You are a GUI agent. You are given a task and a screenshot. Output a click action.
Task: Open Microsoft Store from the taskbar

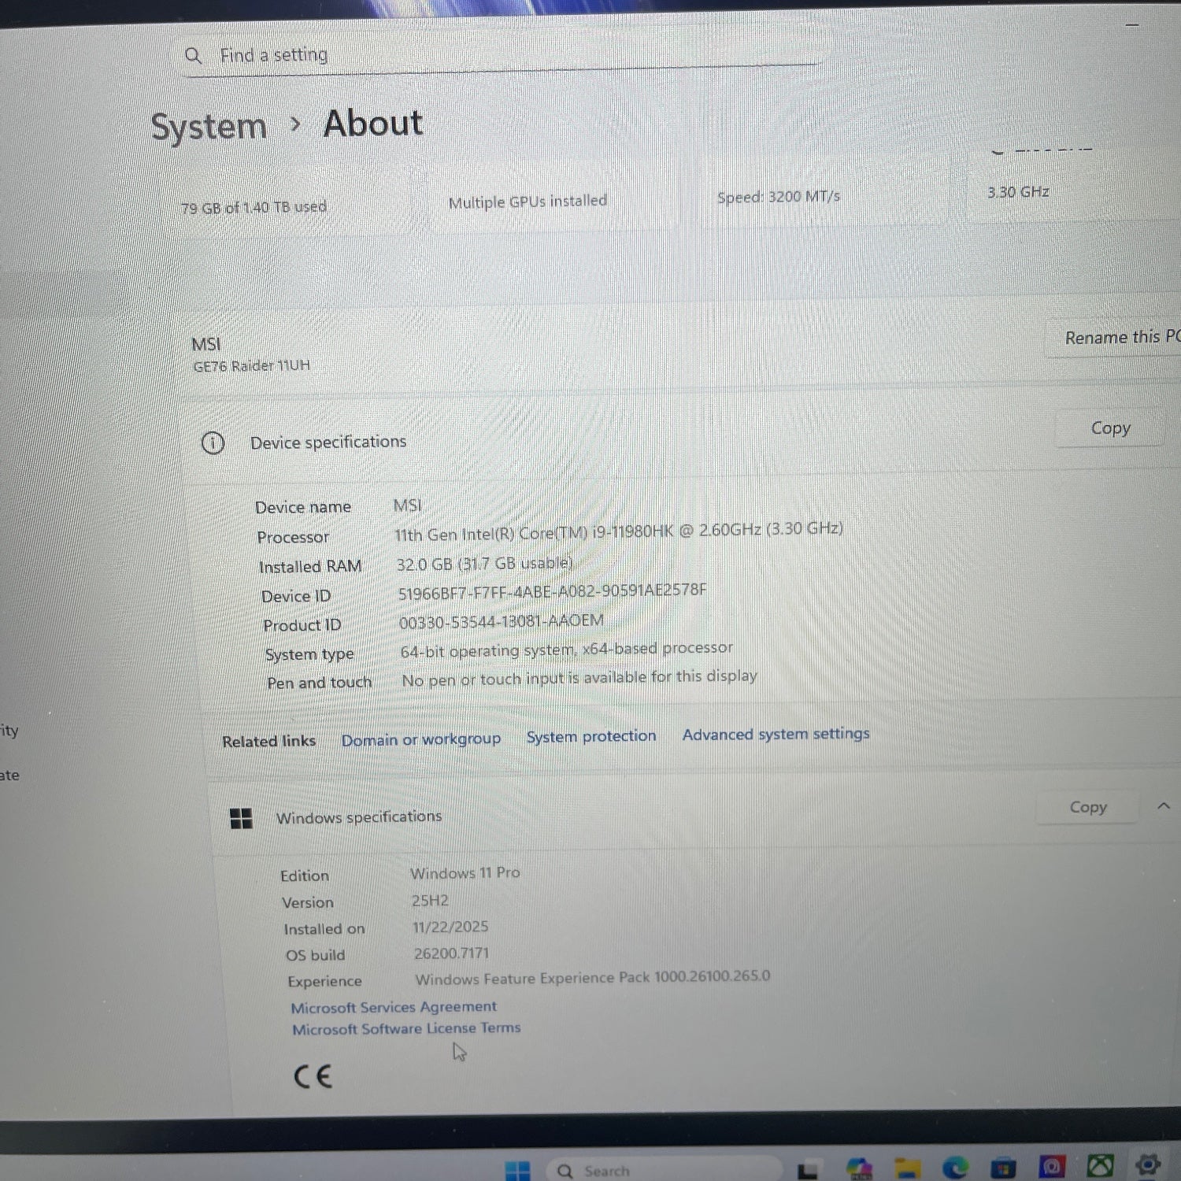click(x=1003, y=1168)
